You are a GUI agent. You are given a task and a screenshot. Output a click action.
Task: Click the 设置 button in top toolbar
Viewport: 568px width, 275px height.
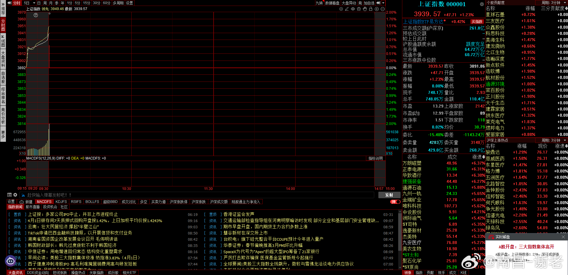click(130, 3)
